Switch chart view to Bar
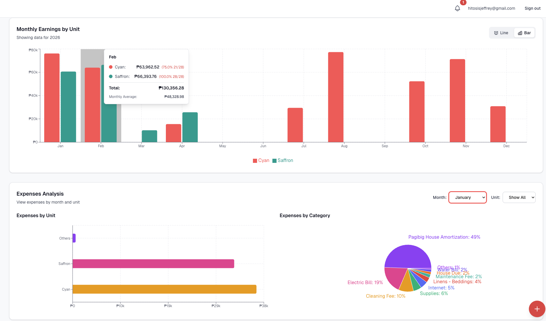The width and height of the screenshot is (546, 321). click(x=524, y=33)
